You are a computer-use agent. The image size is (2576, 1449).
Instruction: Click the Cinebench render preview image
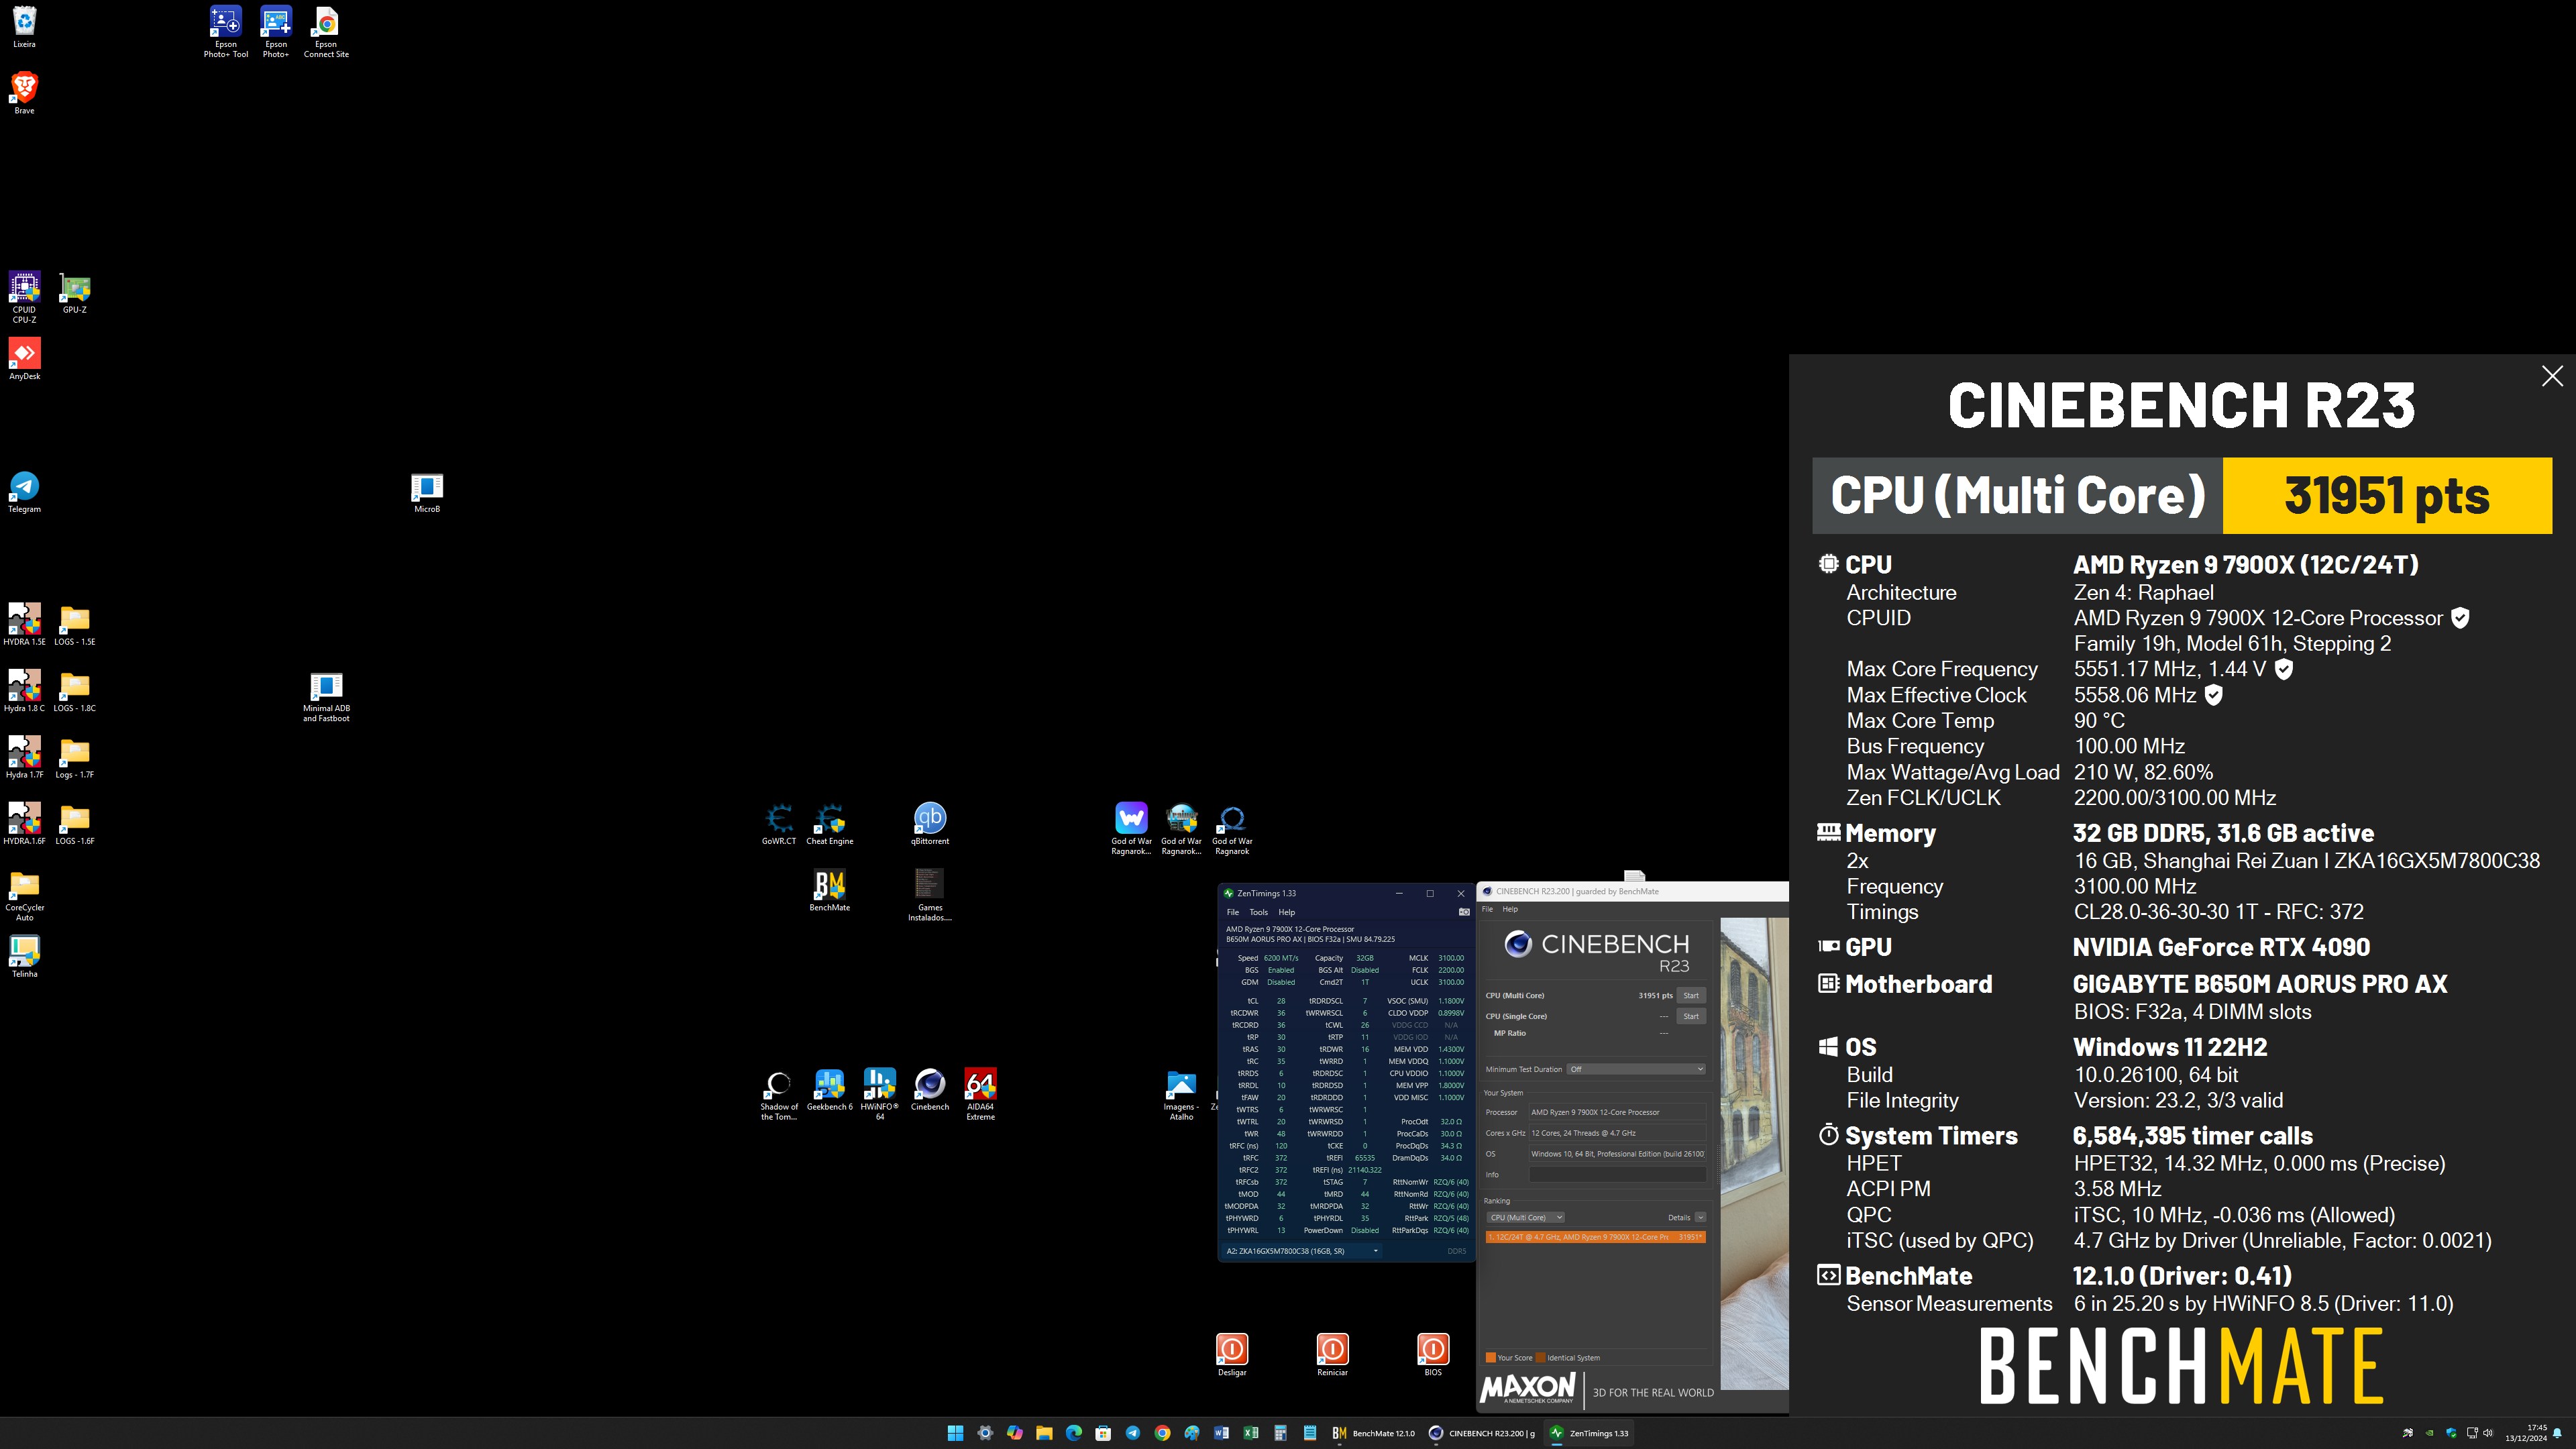(1754, 1153)
